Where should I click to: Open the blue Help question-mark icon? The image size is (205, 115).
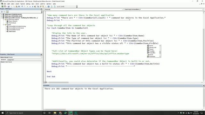coord(48,6)
